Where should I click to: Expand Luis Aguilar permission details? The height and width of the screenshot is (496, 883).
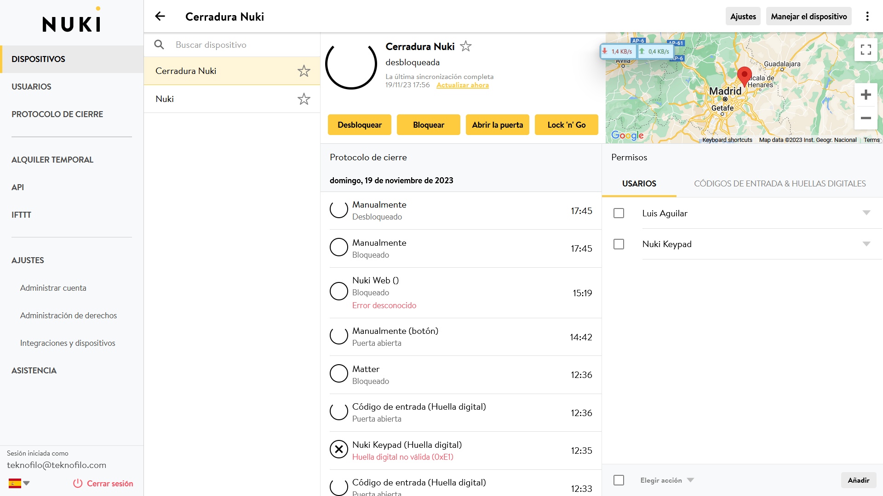[866, 213]
